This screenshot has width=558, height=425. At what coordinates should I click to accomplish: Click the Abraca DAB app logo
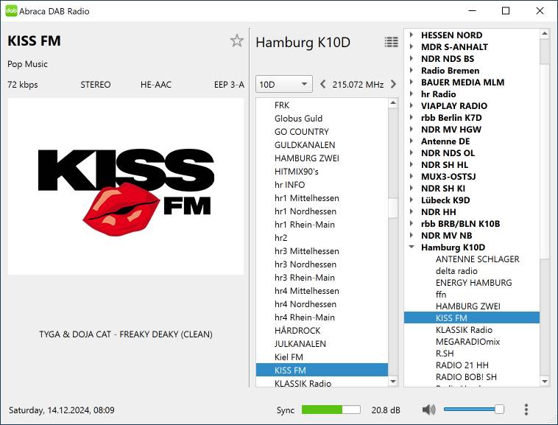(11, 11)
